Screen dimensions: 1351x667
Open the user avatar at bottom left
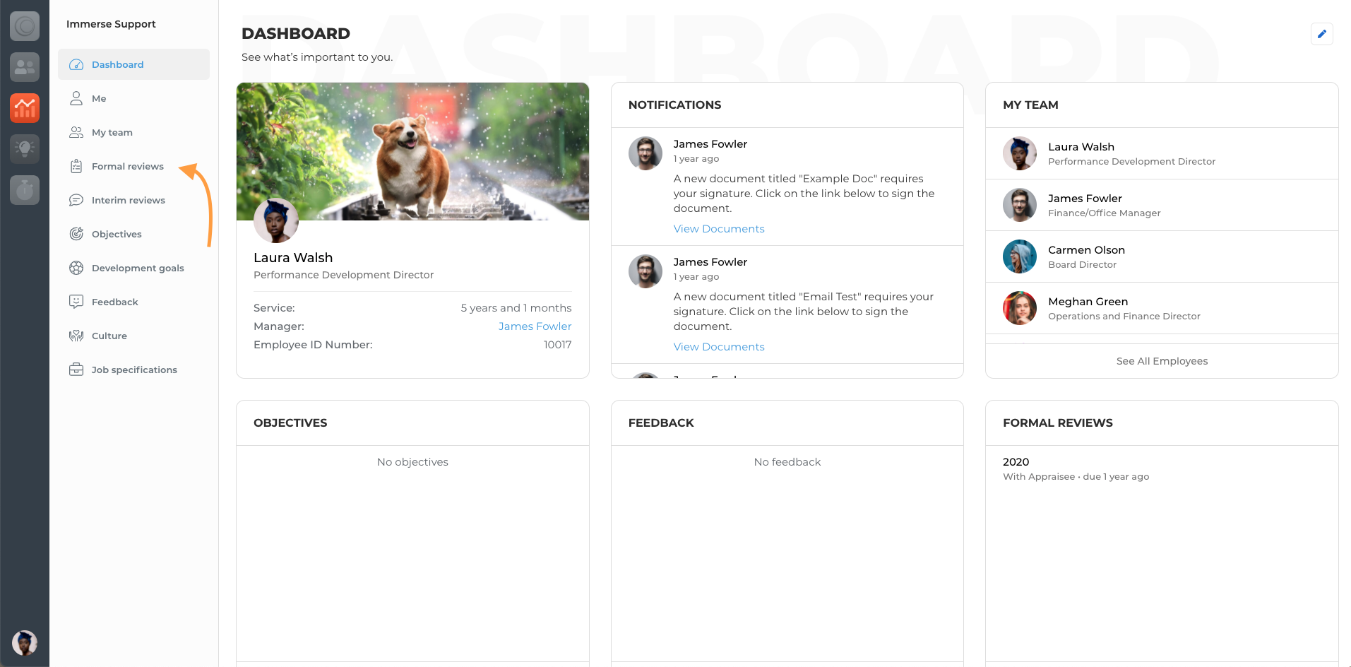[x=25, y=643]
